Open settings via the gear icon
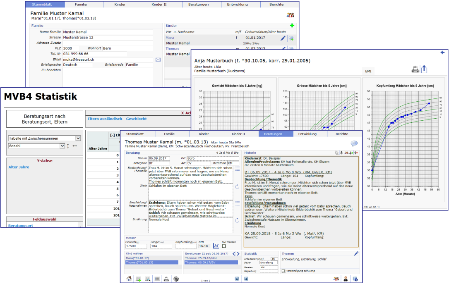The image size is (449, 284). click(176, 279)
